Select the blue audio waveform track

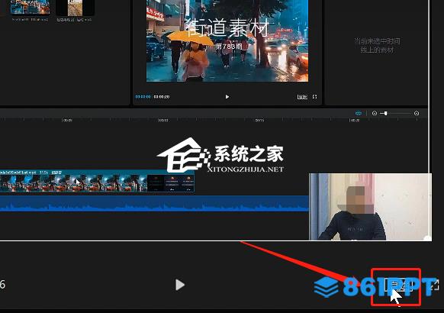point(154,204)
